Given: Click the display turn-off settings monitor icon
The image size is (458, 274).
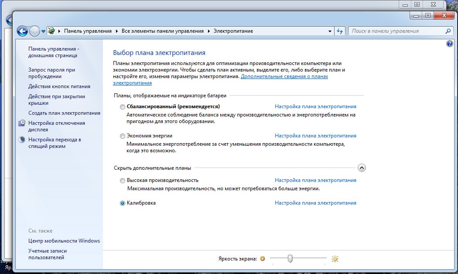Looking at the screenshot, I should [x=22, y=123].
